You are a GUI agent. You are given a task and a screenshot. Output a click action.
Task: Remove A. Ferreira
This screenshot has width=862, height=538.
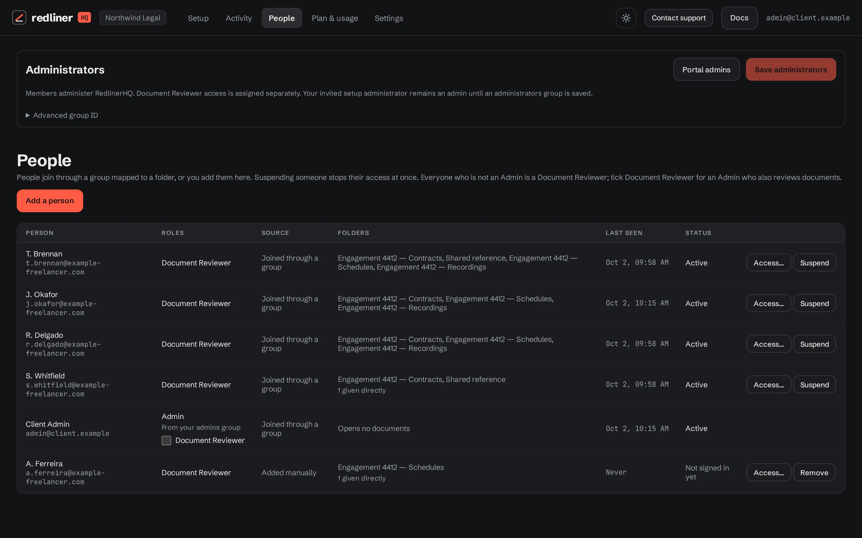click(x=814, y=473)
